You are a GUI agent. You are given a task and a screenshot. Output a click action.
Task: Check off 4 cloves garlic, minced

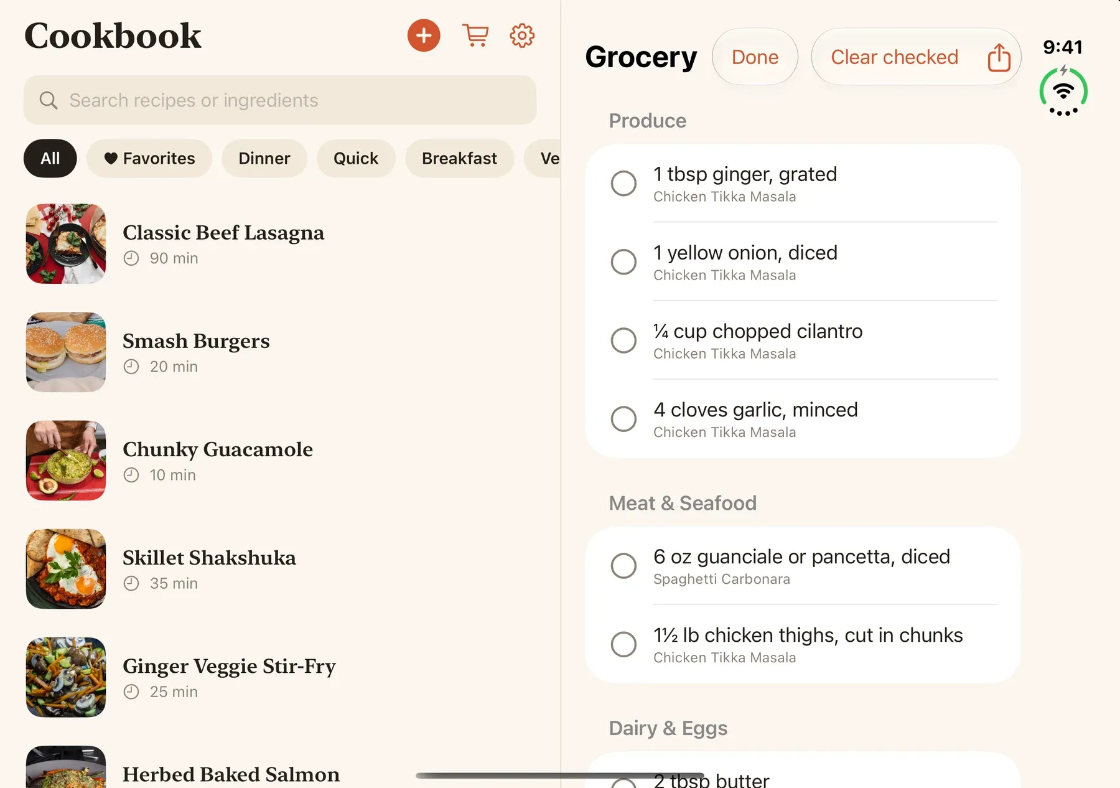click(x=623, y=418)
